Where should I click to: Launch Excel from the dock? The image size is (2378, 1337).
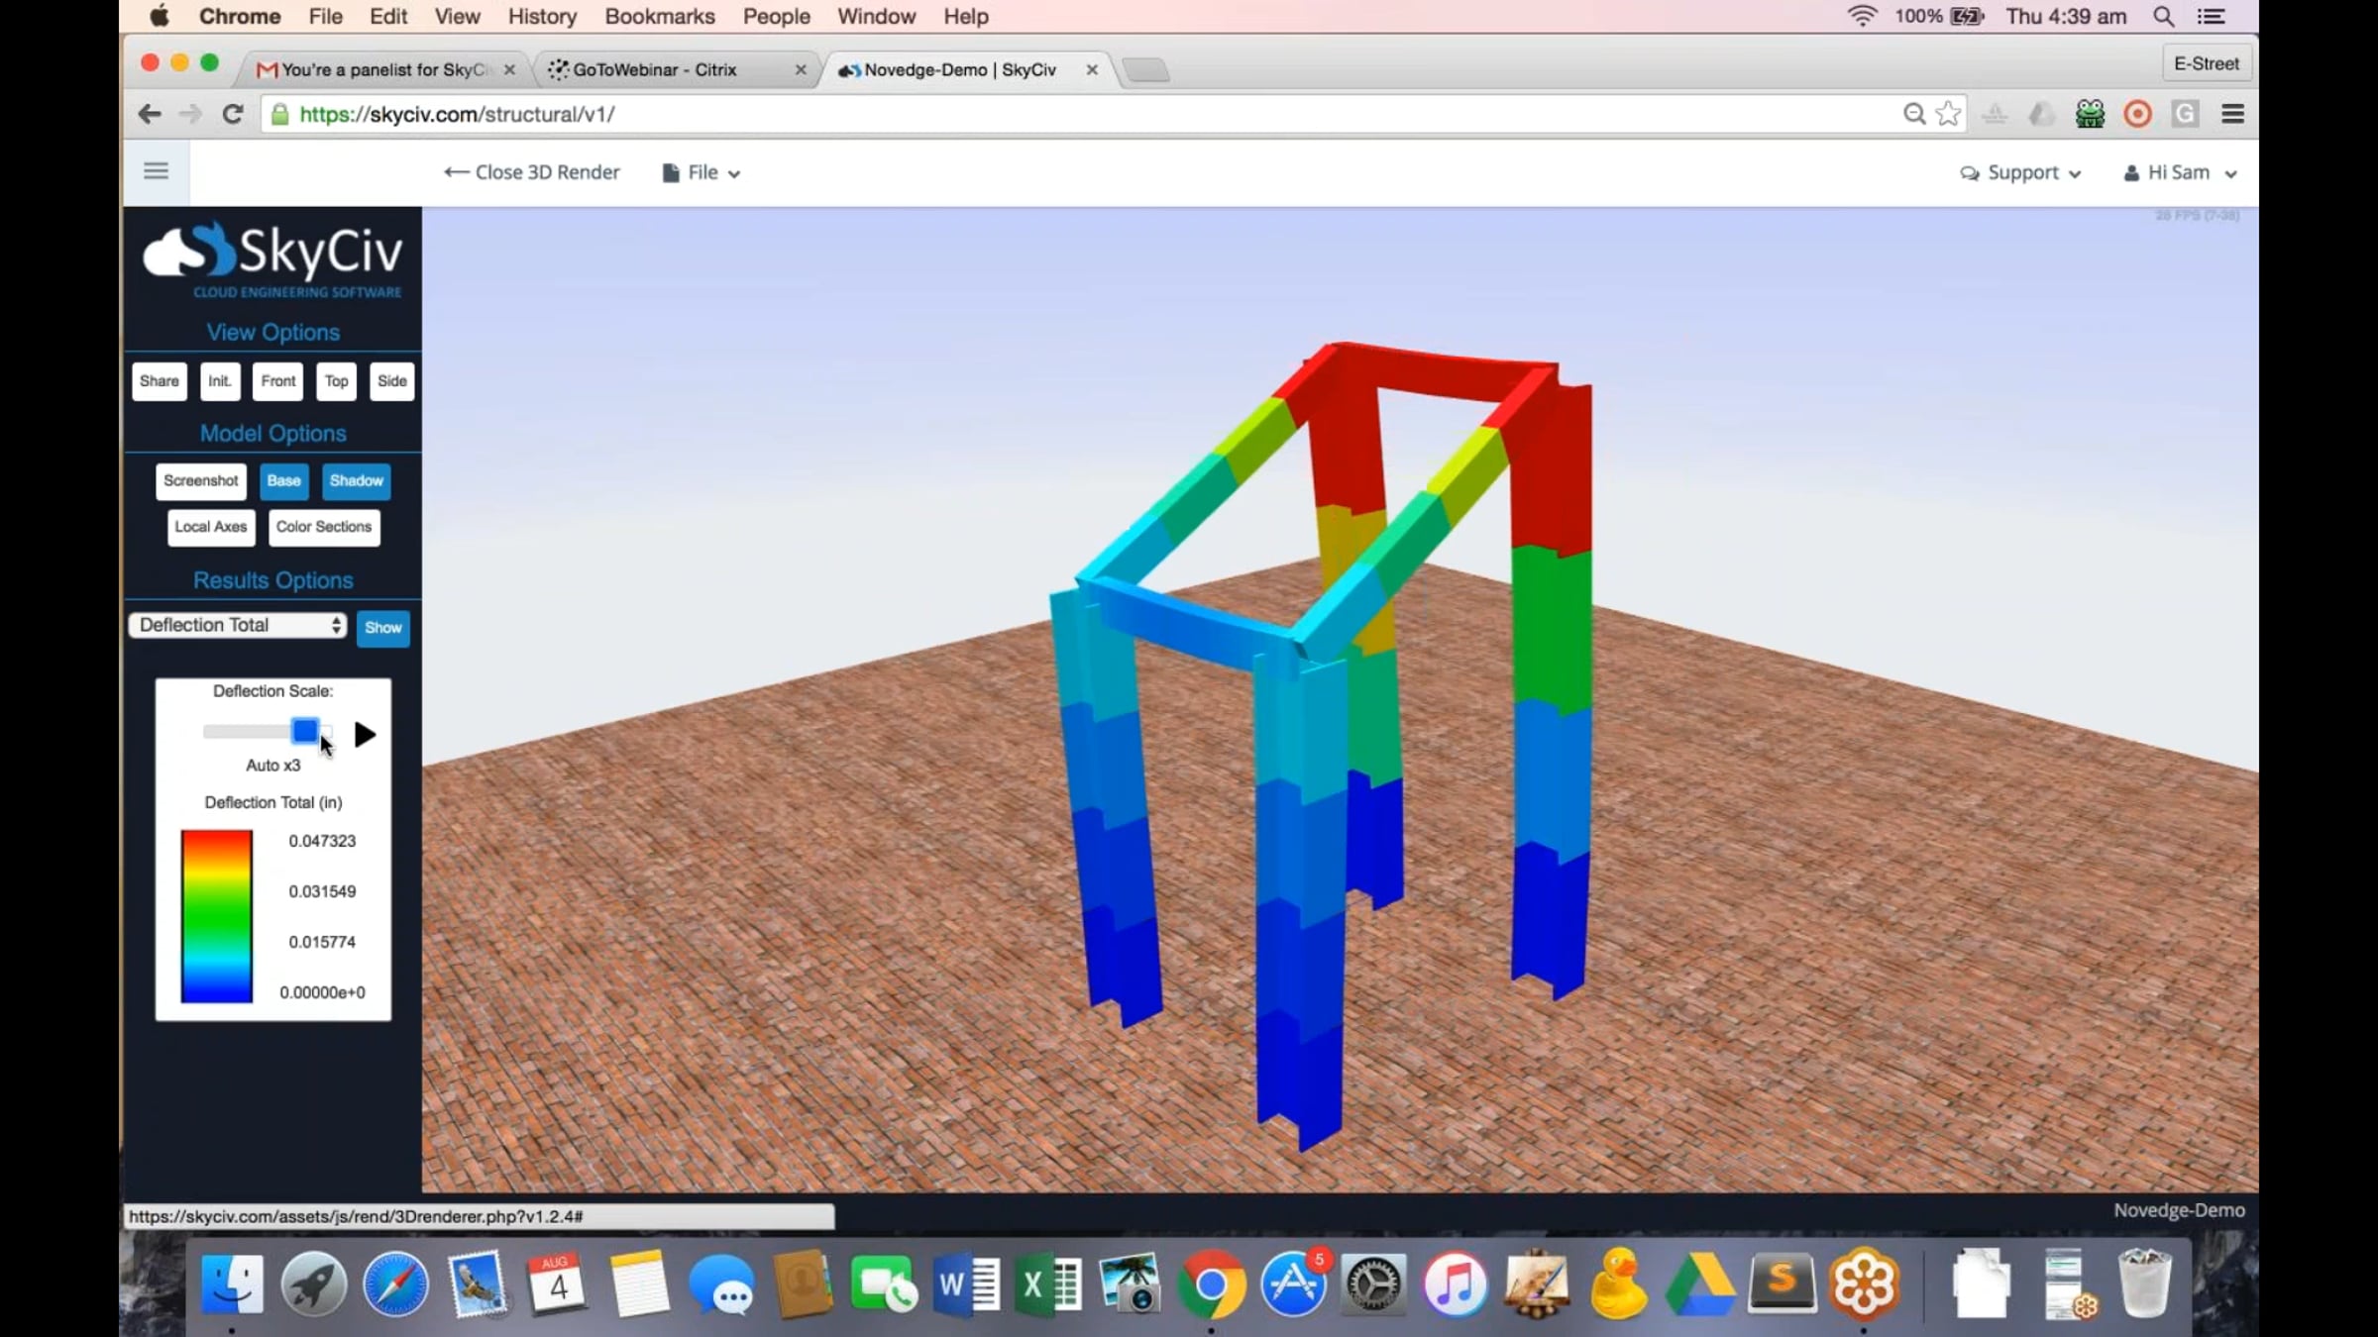[x=1048, y=1285]
